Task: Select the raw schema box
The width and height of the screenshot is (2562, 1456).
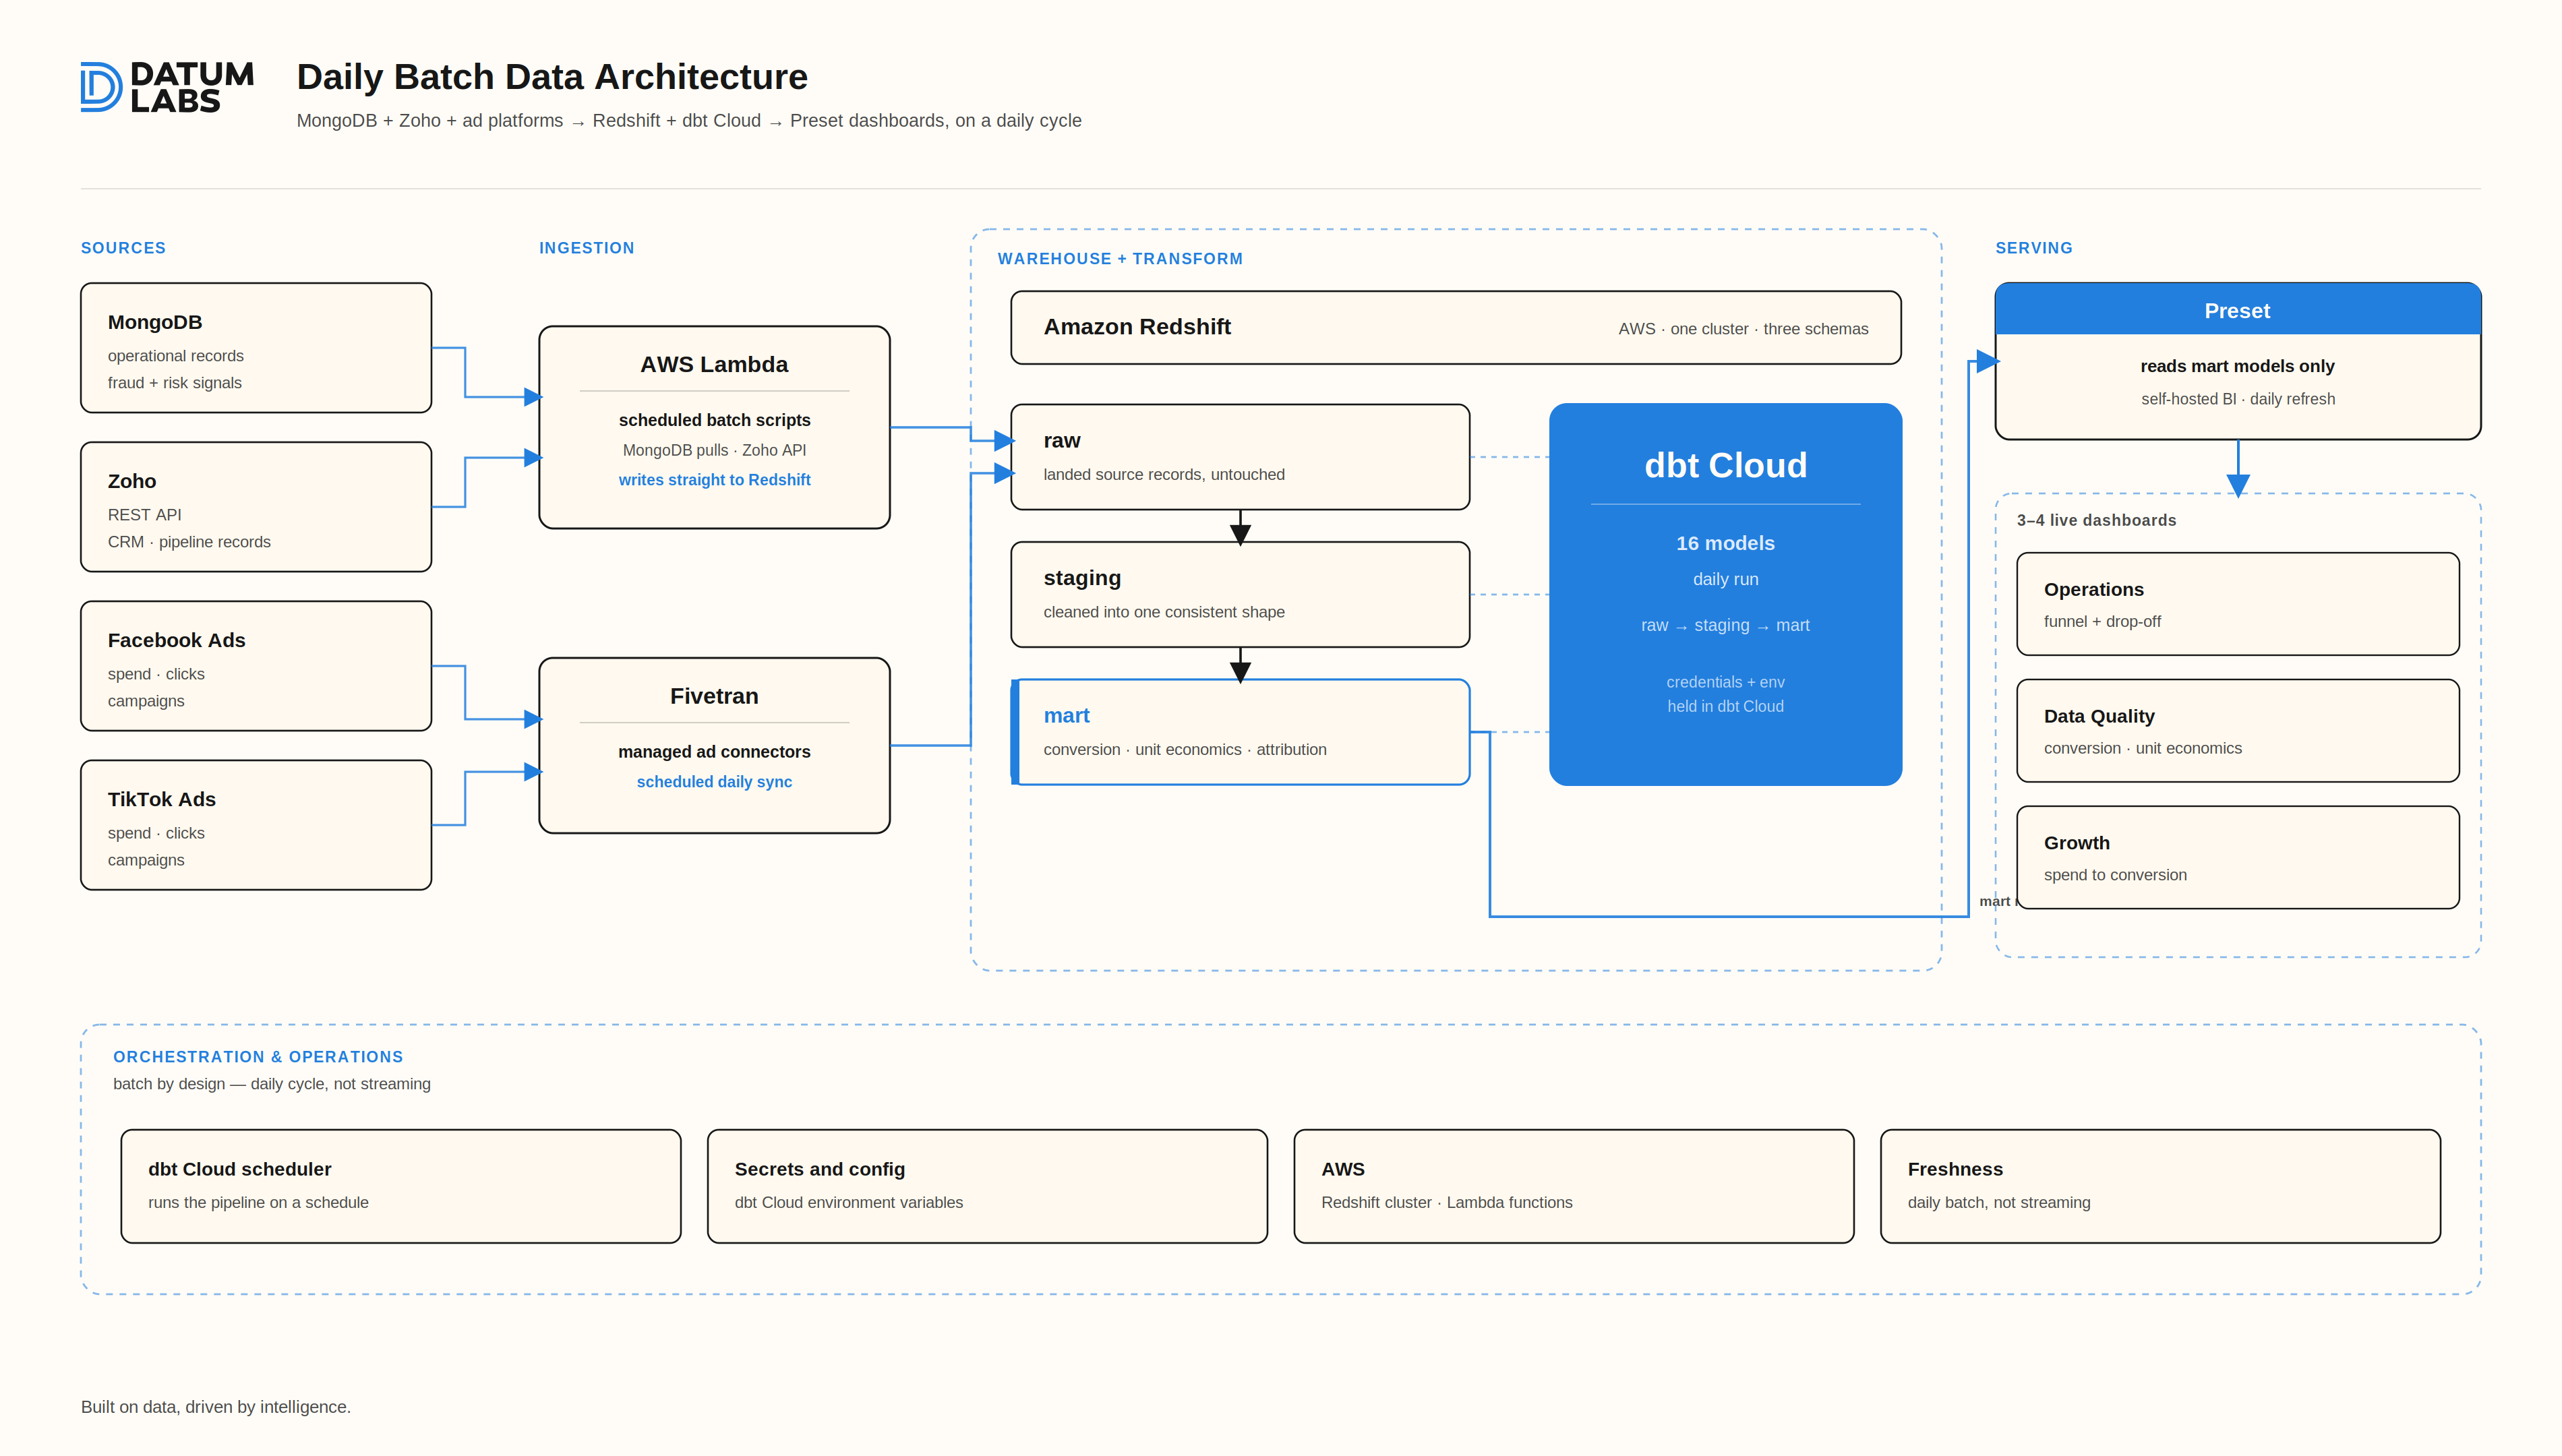Action: [x=1240, y=457]
